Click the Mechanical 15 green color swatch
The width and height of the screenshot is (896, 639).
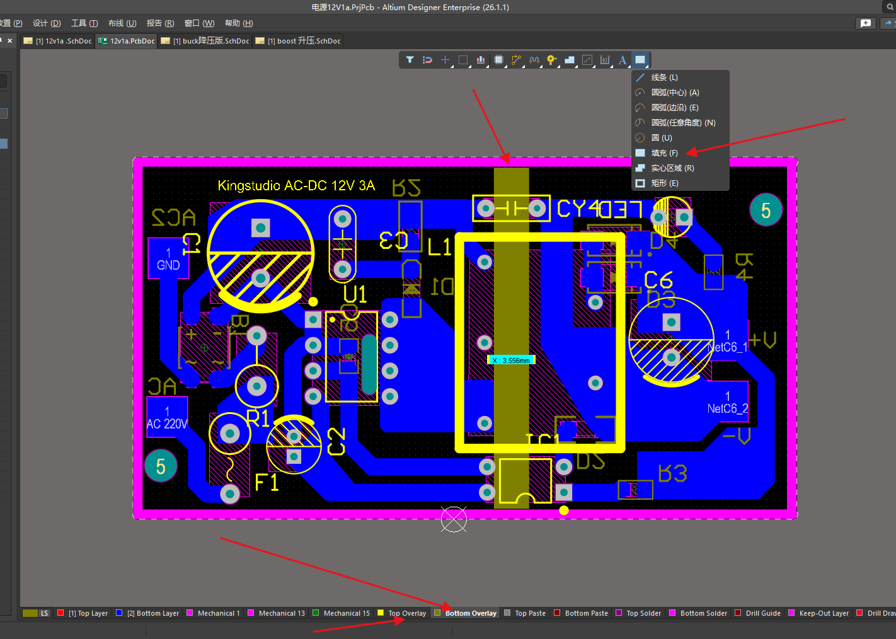click(316, 613)
